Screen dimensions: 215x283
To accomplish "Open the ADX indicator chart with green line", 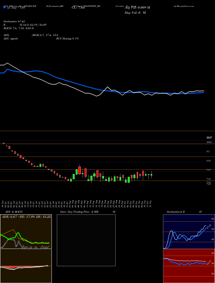I will coord(26,232).
